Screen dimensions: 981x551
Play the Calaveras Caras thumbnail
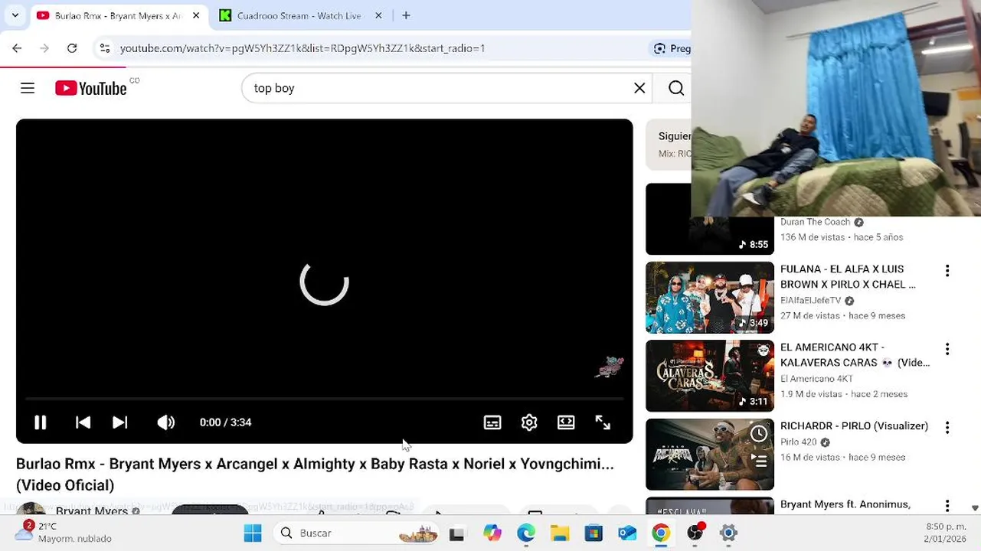pyautogui.click(x=710, y=376)
